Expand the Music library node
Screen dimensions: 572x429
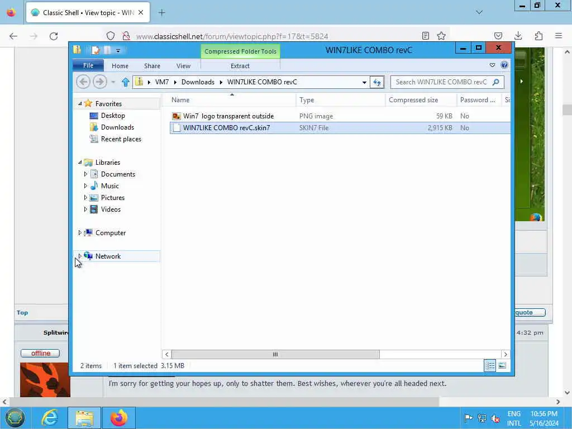(85, 185)
